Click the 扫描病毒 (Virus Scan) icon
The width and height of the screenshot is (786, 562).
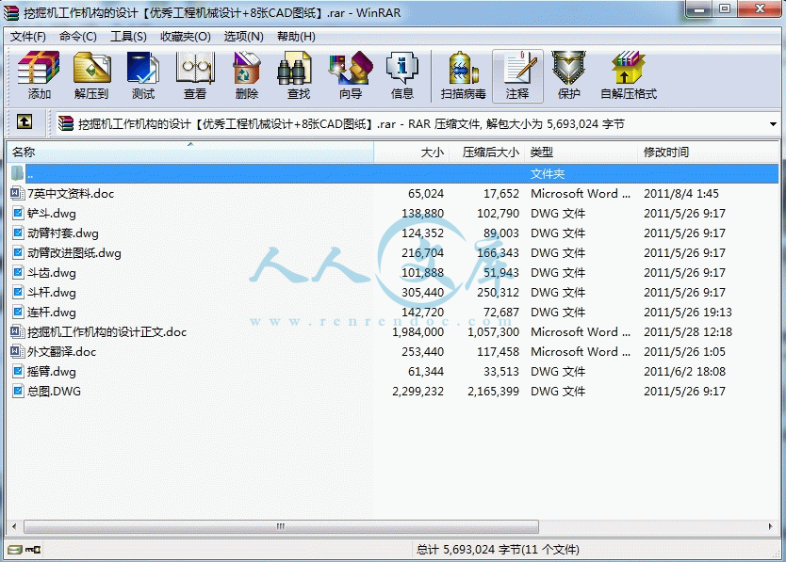[463, 68]
